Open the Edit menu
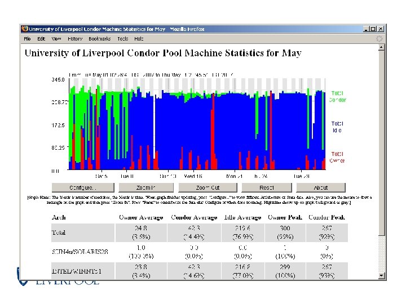This screenshot has height=304, width=406. (x=41, y=39)
